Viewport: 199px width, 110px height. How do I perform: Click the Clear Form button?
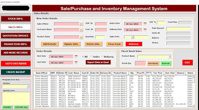[114, 44]
